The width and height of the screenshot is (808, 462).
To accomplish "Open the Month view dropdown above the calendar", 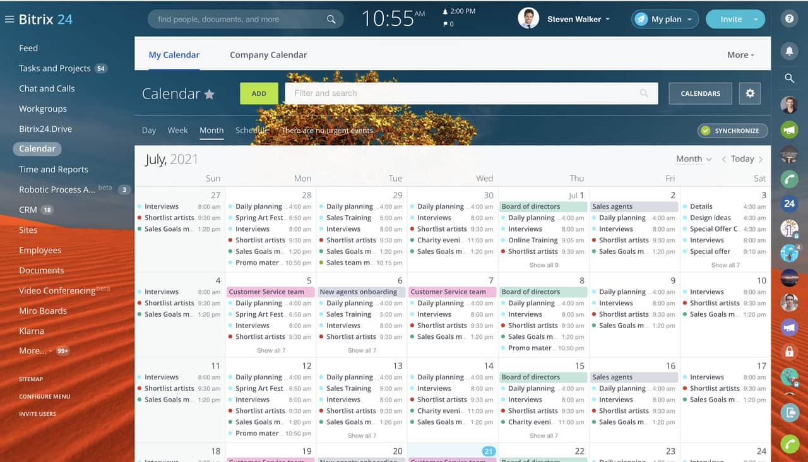I will click(x=693, y=159).
